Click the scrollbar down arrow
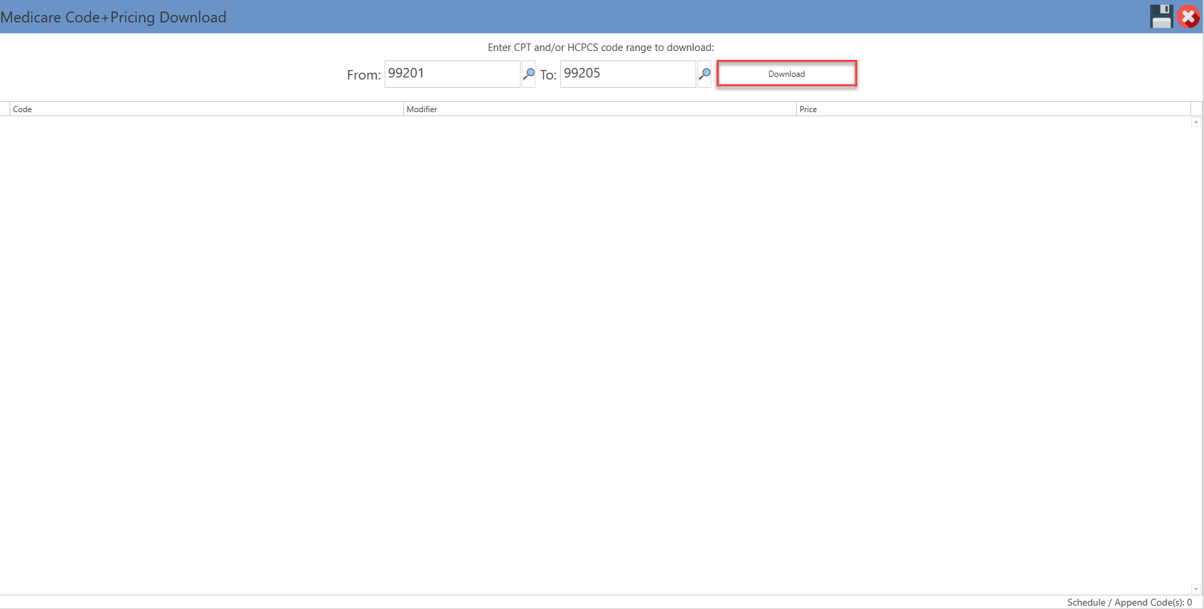 (1196, 589)
